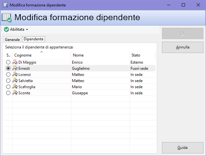Select the Ernesti radio button
The width and height of the screenshot is (206, 156).
(8, 68)
